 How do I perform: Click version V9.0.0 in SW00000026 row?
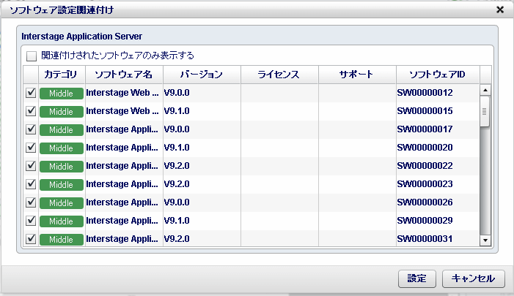pyautogui.click(x=177, y=202)
